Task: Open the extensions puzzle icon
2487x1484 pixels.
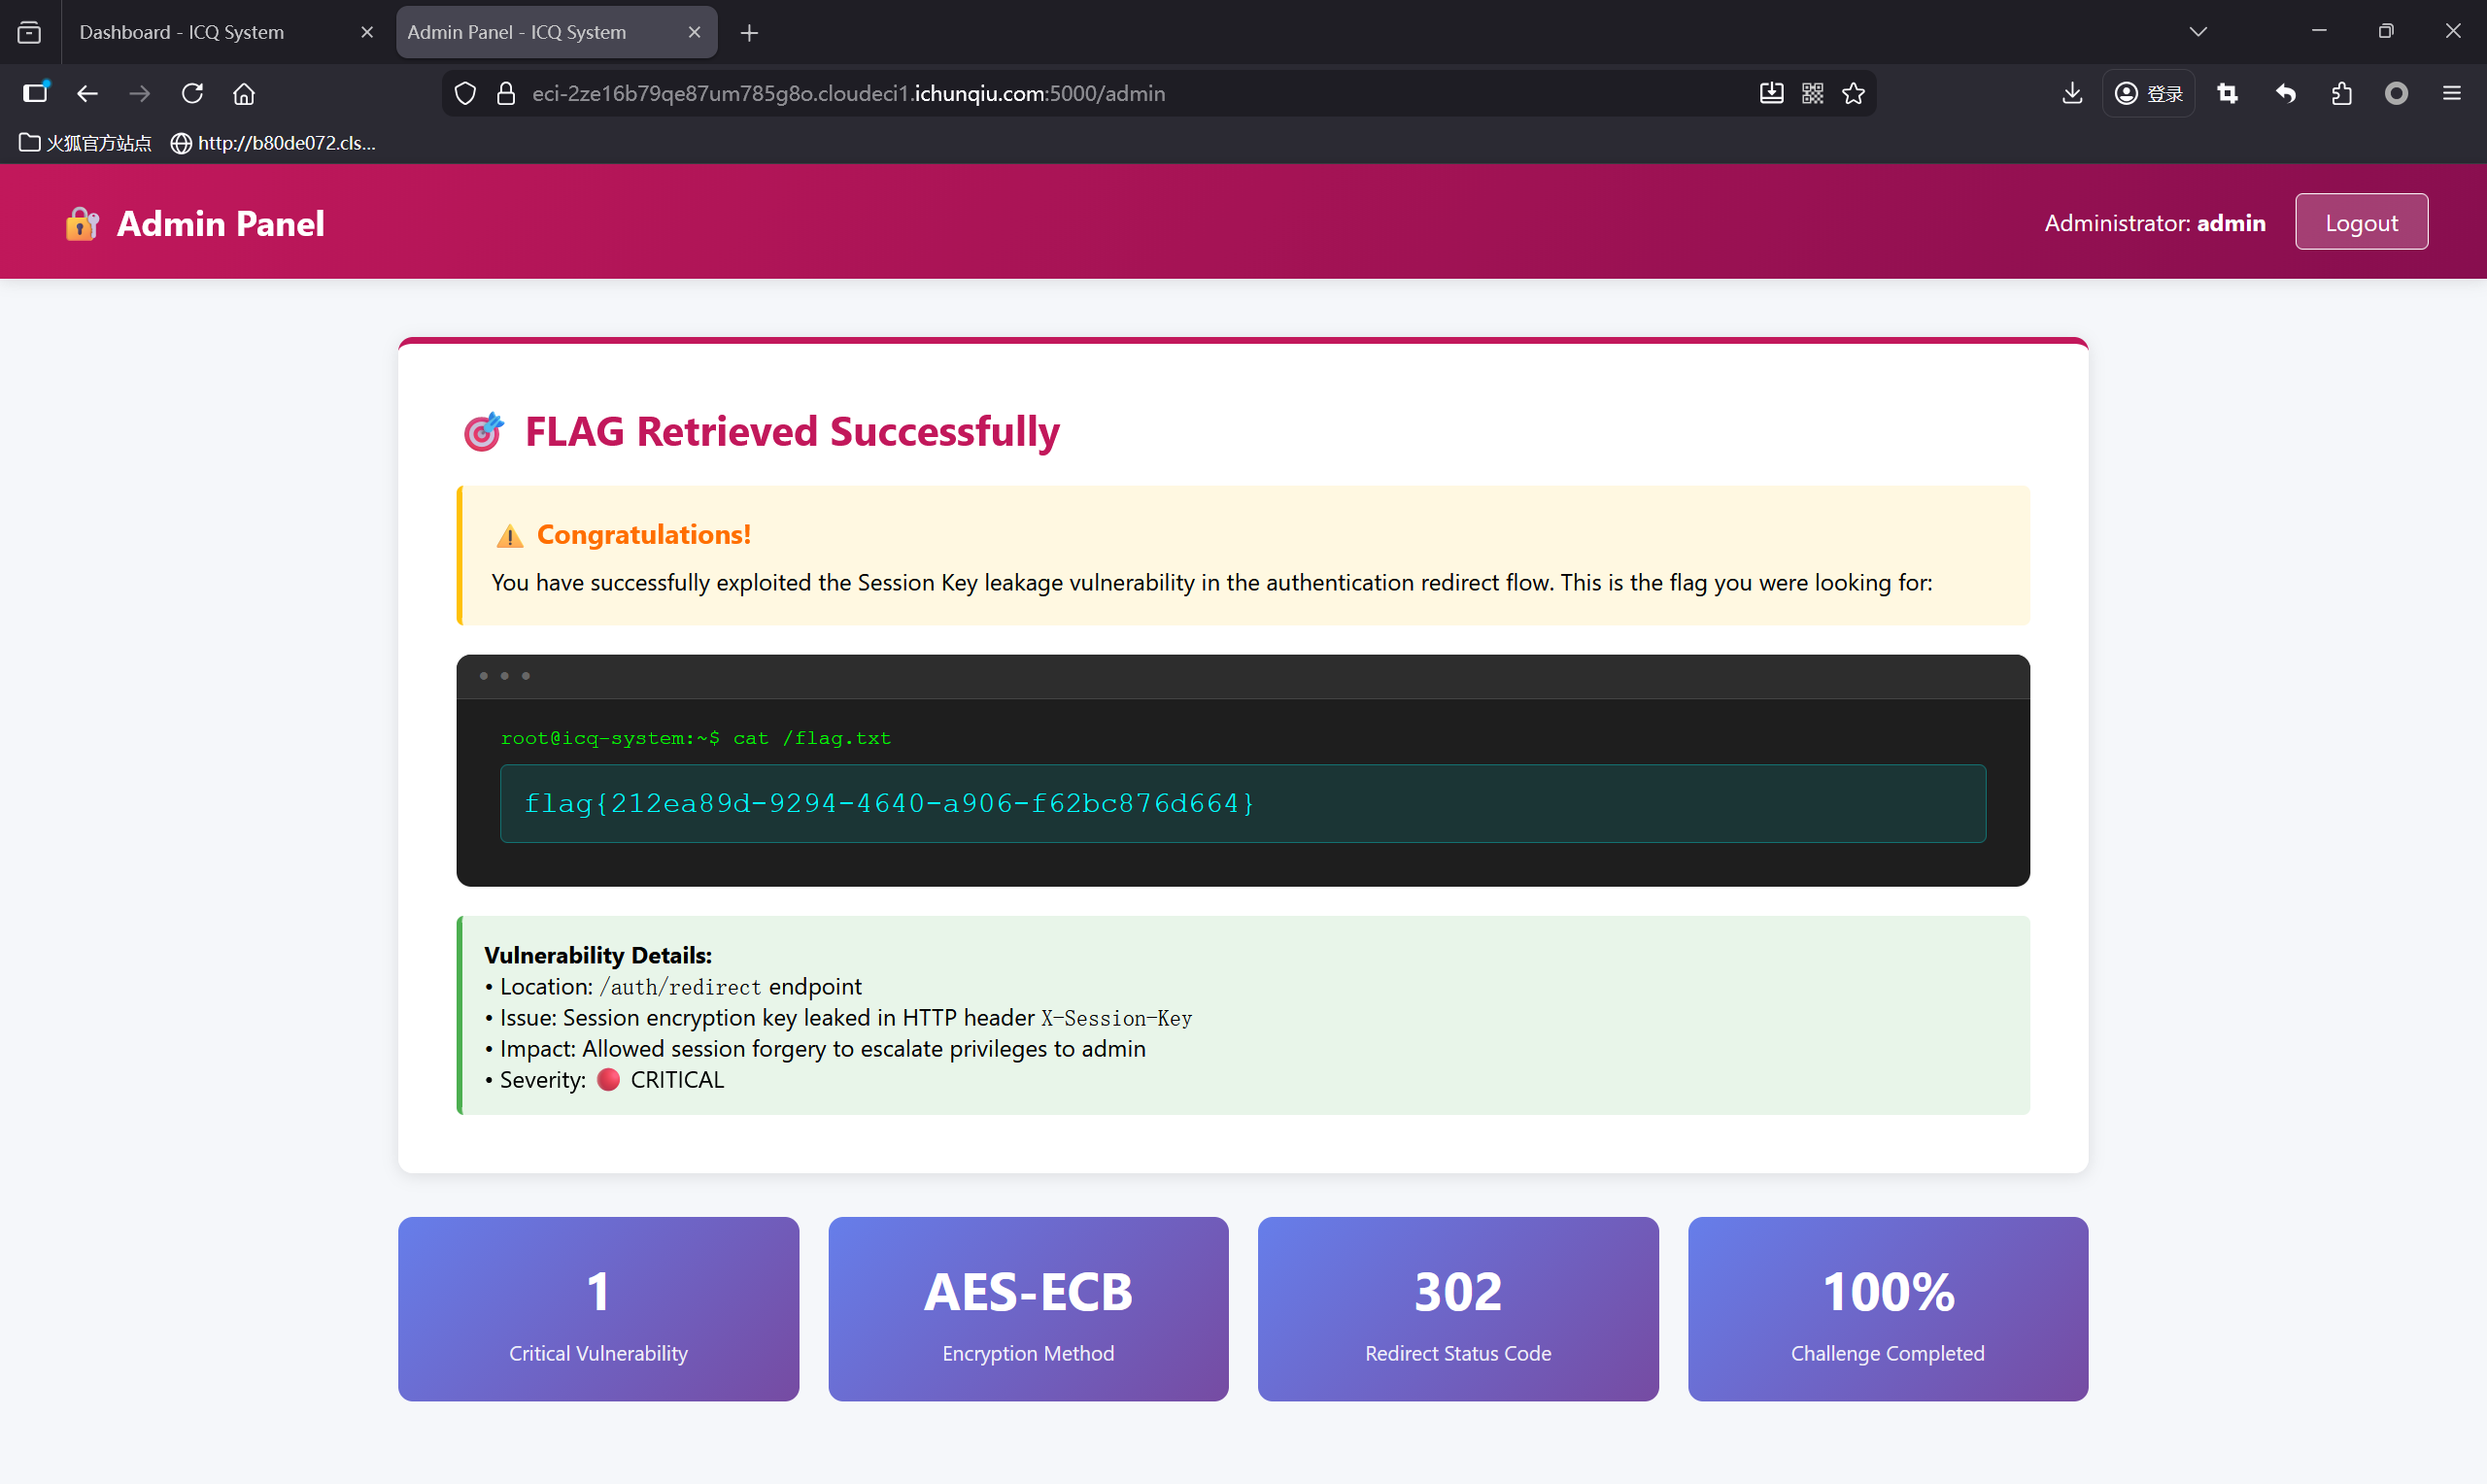Action: tap(2341, 93)
